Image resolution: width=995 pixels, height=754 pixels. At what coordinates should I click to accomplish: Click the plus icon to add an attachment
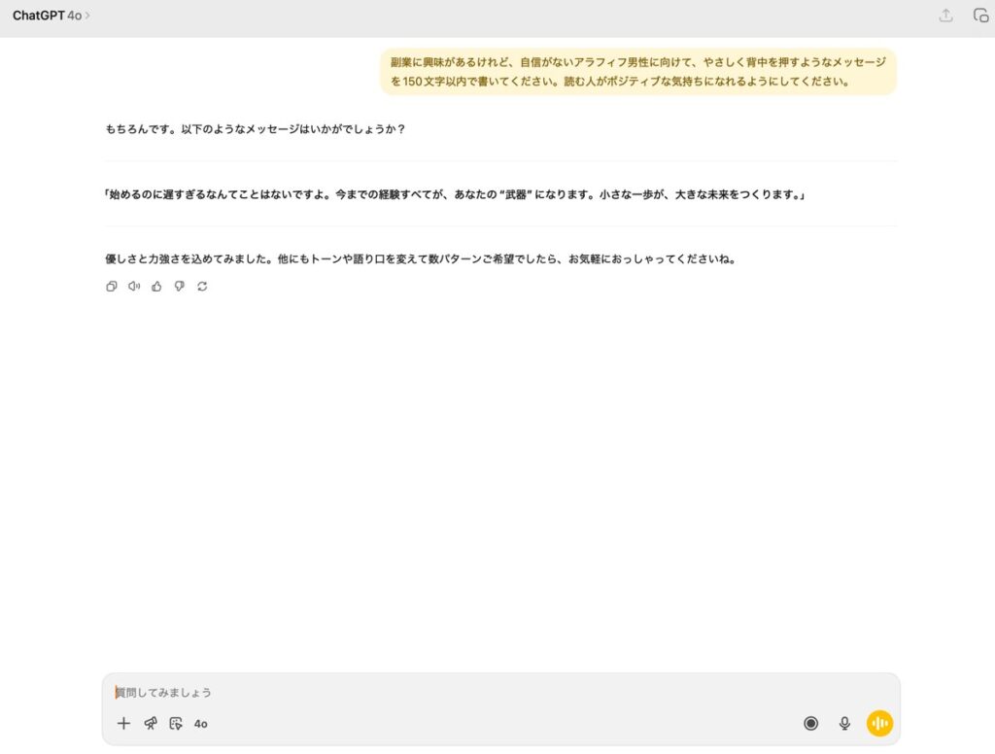(x=123, y=723)
